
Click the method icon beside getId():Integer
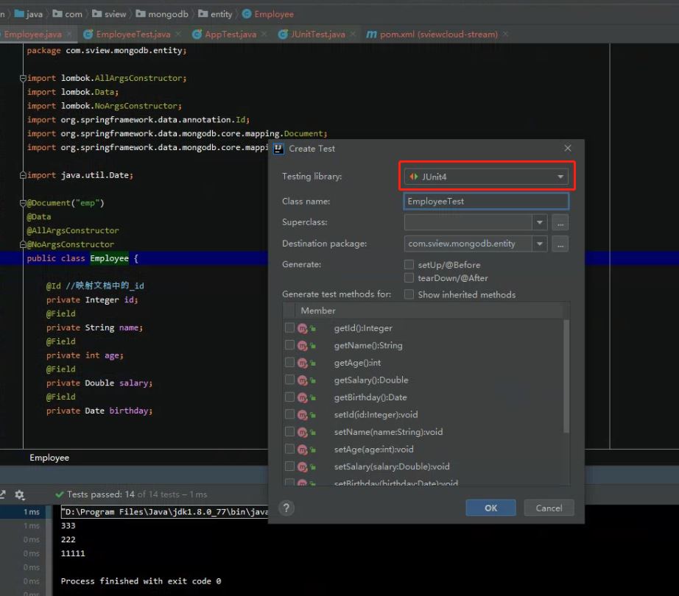tap(303, 329)
